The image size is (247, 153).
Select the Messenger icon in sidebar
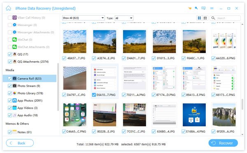click(14, 25)
